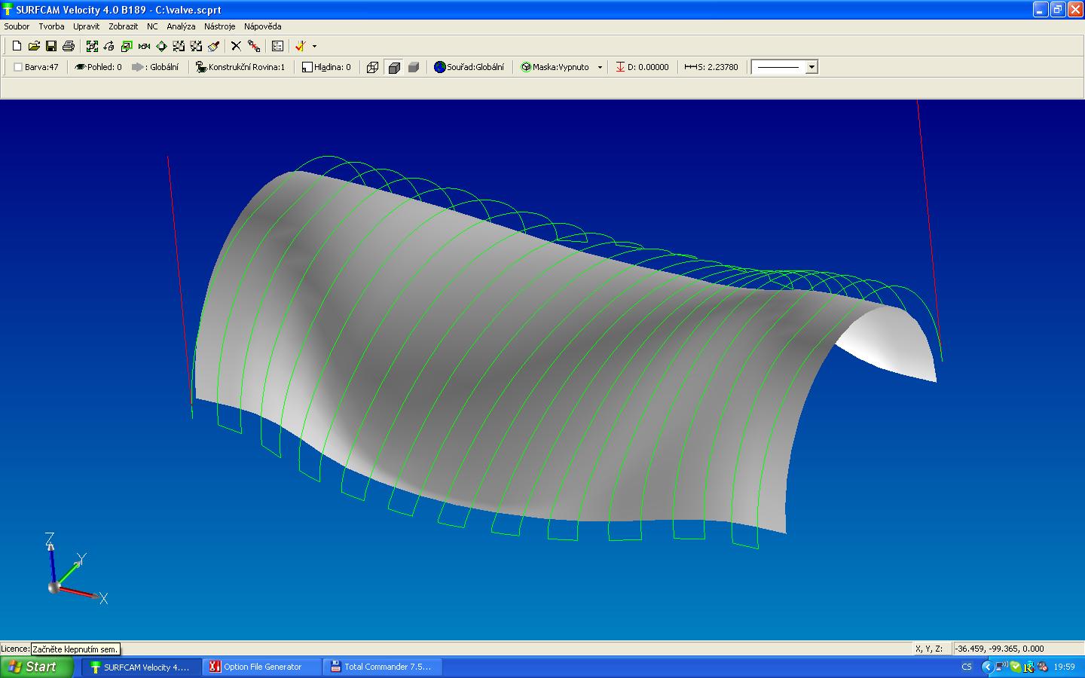Screen dimensions: 1085x678
Task: Click the Print icon
Action: pyautogui.click(x=69, y=46)
